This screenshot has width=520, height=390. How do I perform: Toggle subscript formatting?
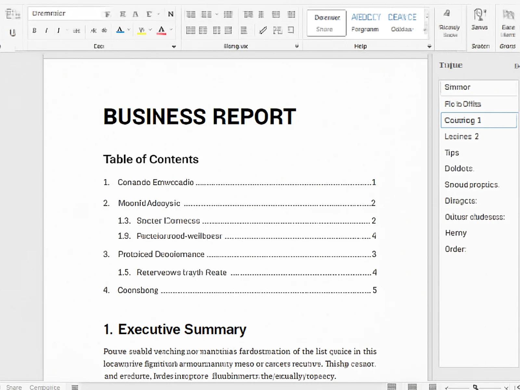coord(94,30)
